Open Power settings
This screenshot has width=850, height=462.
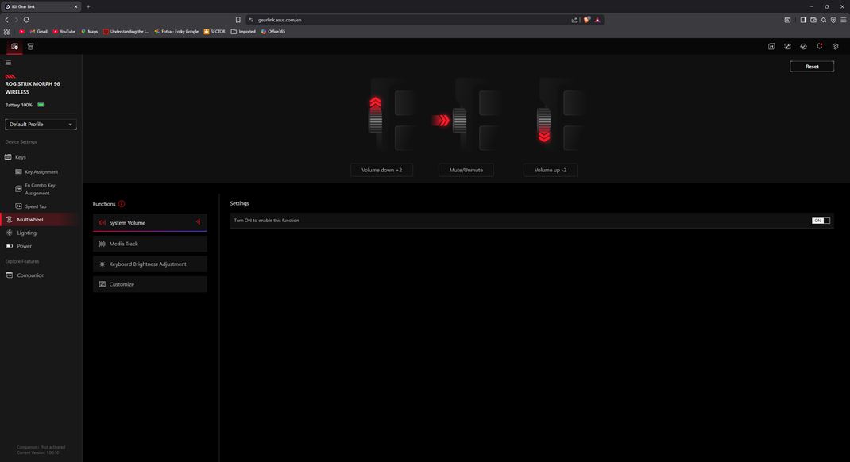(x=19, y=246)
